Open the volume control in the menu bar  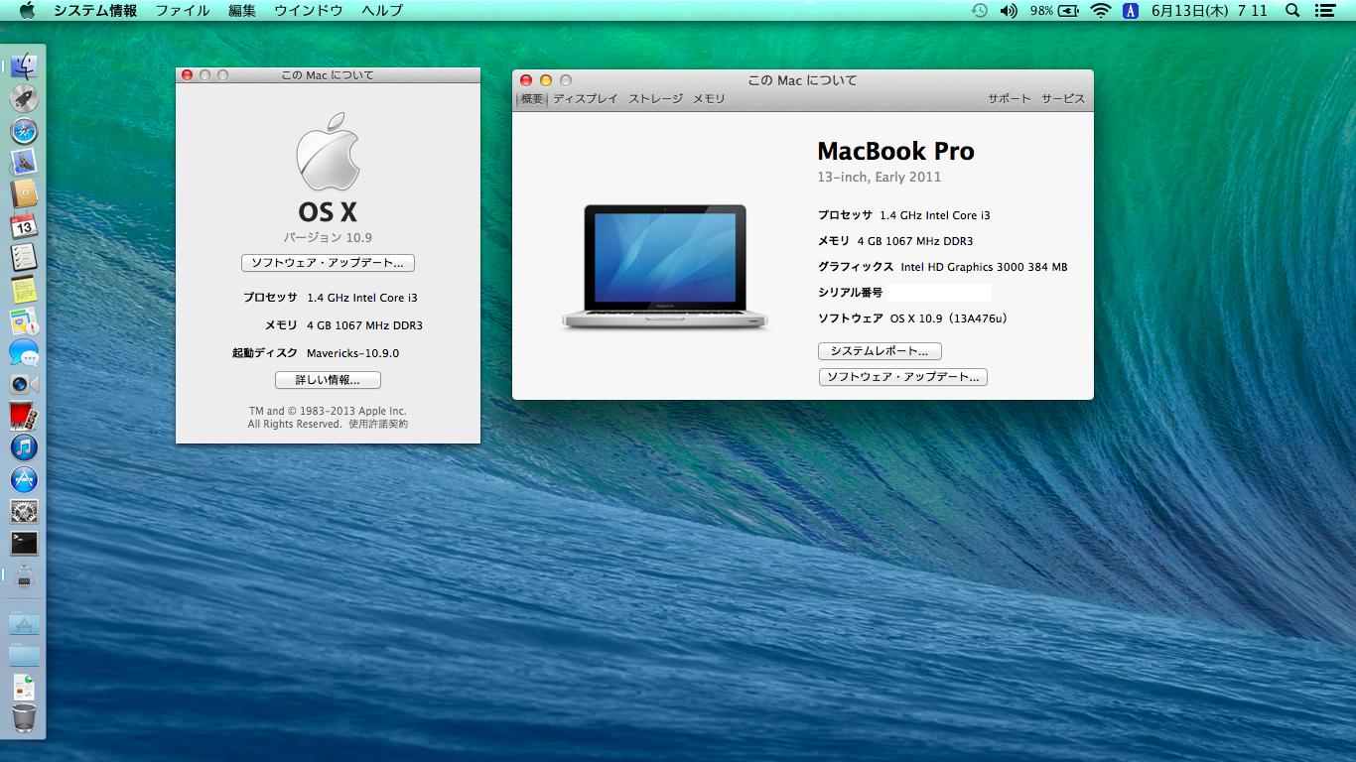pyautogui.click(x=1009, y=10)
